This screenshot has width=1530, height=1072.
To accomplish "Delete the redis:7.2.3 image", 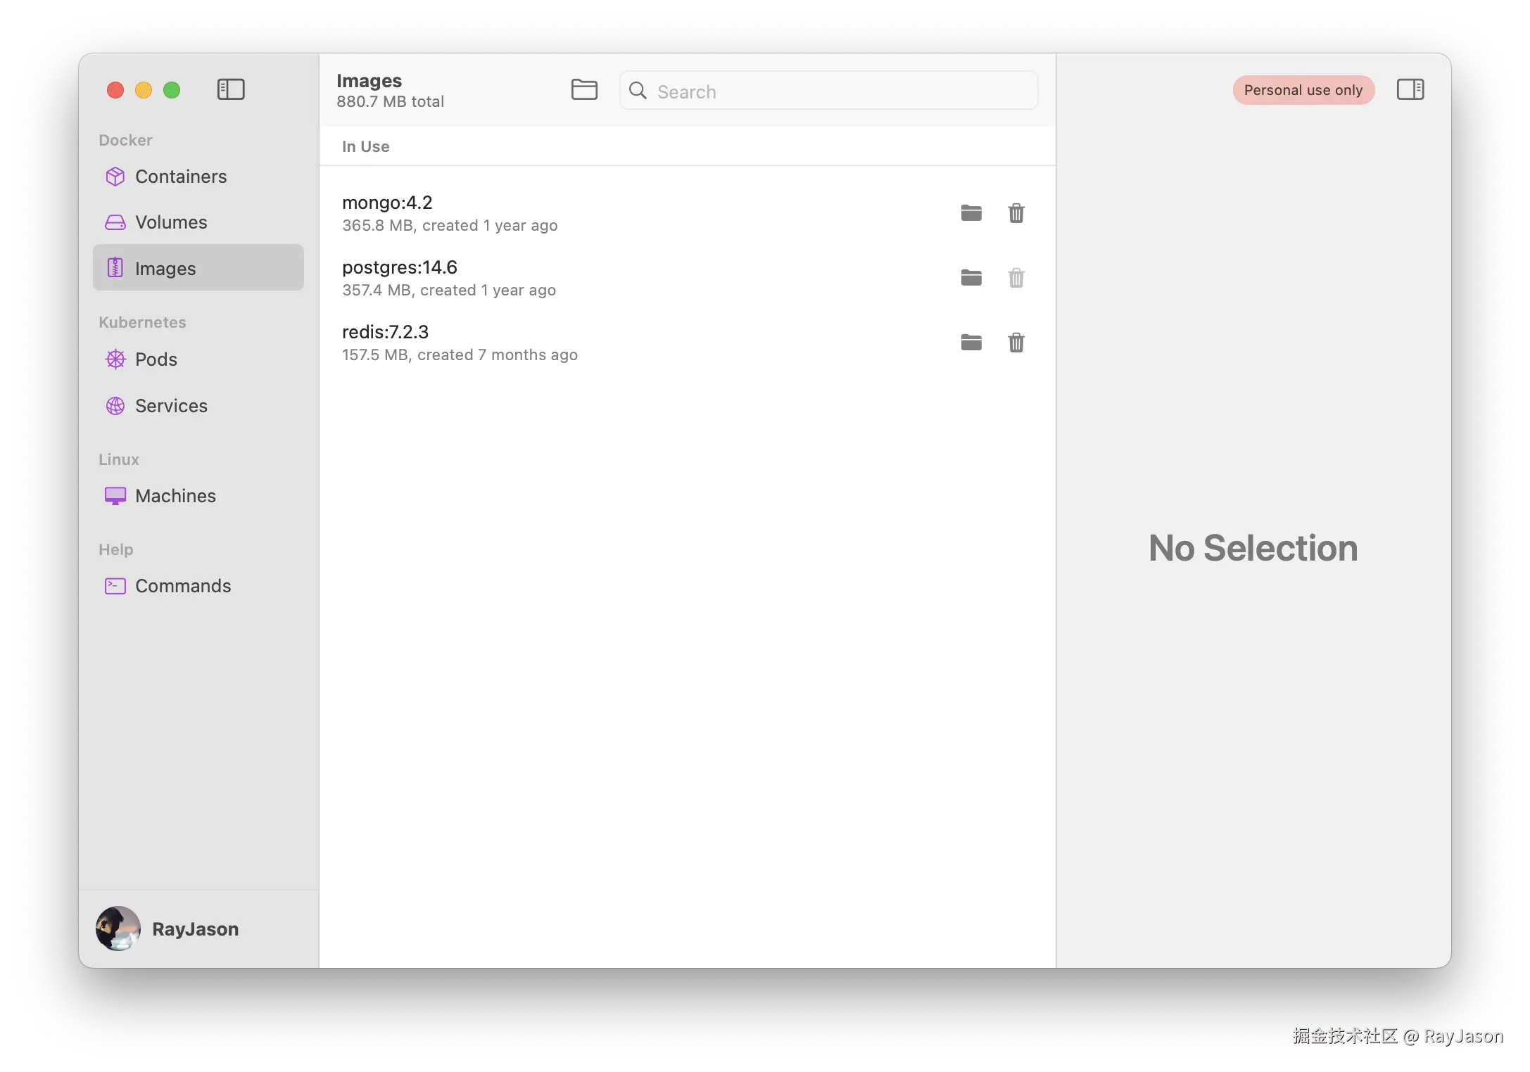I will pyautogui.click(x=1016, y=342).
